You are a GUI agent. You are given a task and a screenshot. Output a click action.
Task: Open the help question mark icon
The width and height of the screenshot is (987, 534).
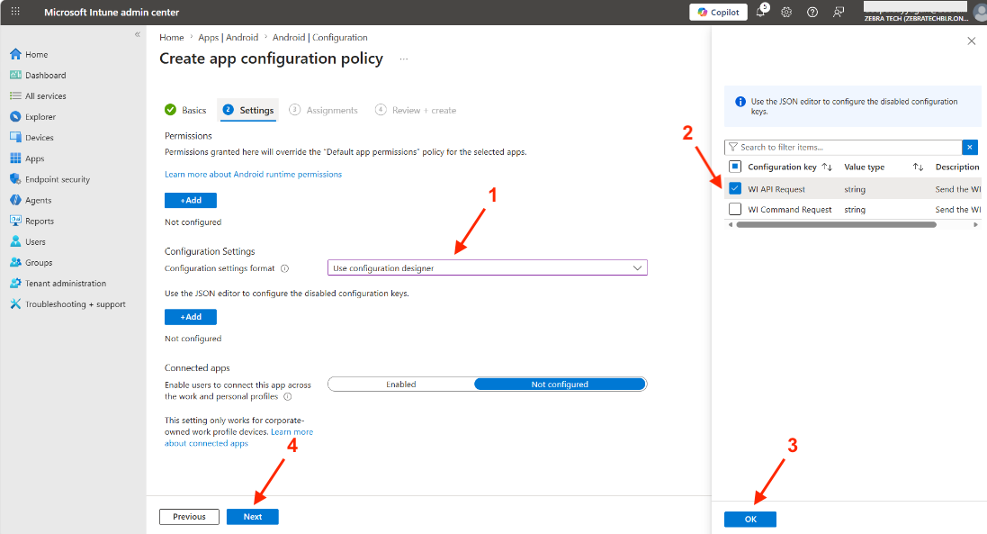point(812,12)
